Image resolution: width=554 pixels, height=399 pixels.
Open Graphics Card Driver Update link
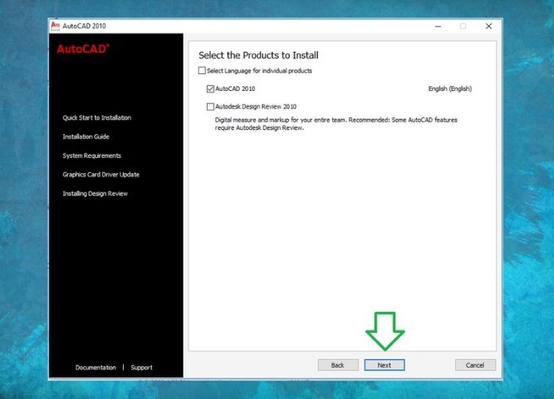101,175
